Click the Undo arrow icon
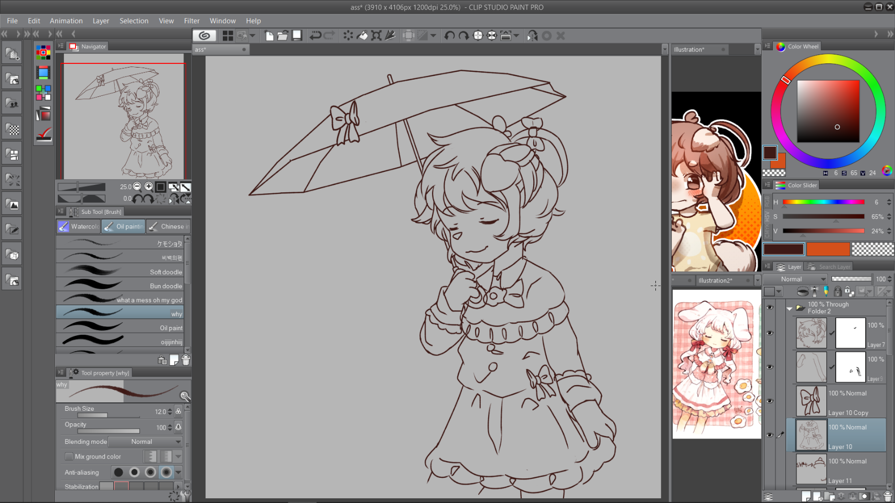895x503 pixels. click(315, 36)
